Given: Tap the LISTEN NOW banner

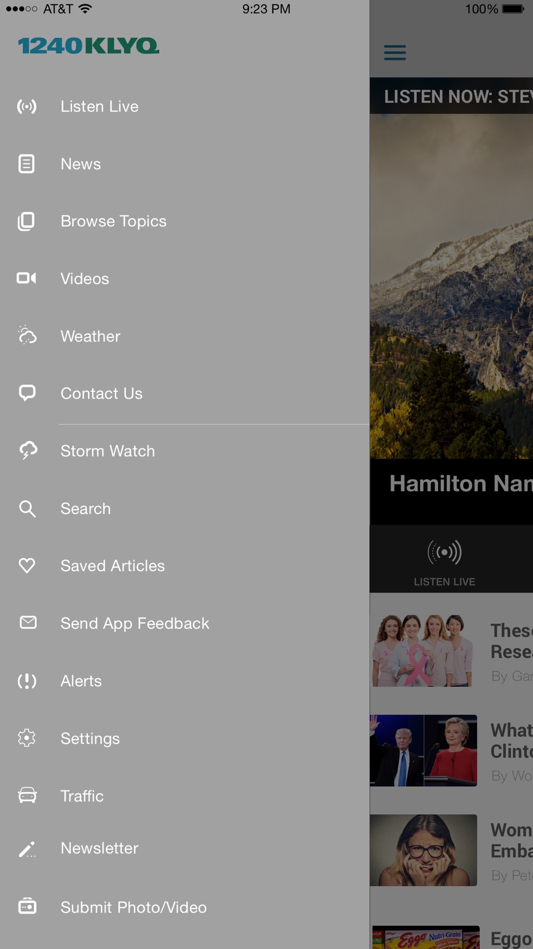Looking at the screenshot, I should point(451,96).
